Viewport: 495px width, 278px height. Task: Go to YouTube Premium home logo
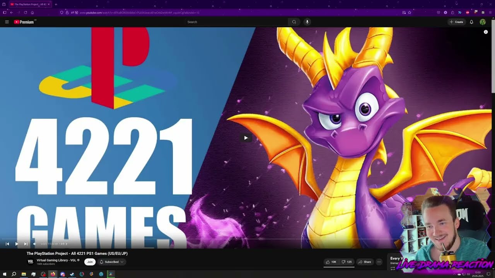coord(24,22)
